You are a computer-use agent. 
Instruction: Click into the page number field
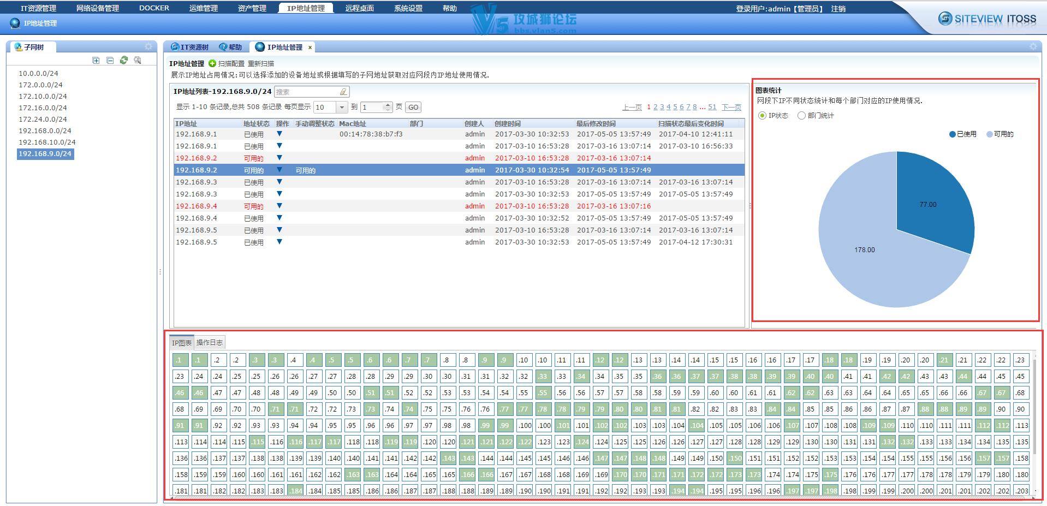coord(372,108)
